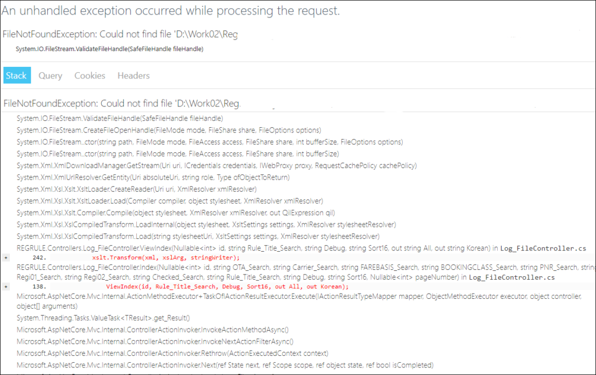
Task: Show the Headers tab
Action: [133, 76]
